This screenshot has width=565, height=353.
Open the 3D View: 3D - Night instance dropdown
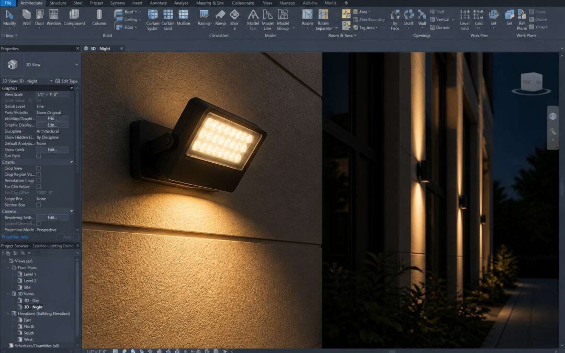click(x=51, y=81)
